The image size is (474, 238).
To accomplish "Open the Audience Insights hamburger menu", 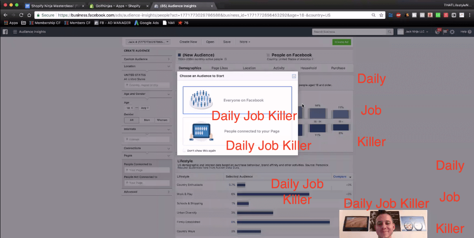I will [x=15, y=32].
